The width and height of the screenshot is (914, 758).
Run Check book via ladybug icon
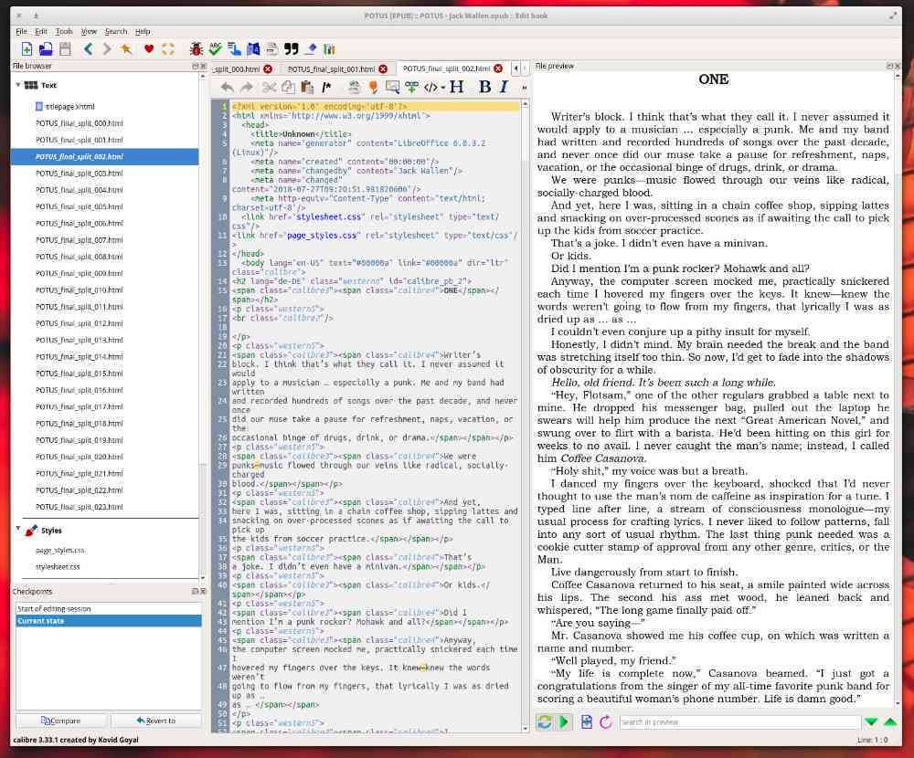pos(197,49)
